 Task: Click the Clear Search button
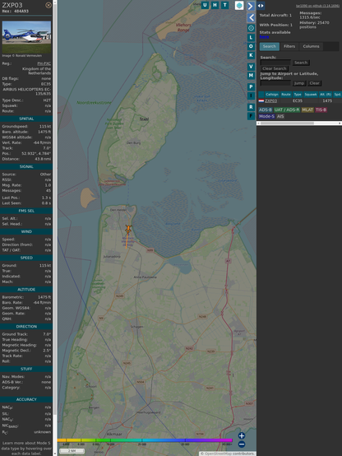[275, 68]
